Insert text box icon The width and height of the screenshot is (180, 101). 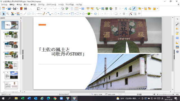pos(116,9)
